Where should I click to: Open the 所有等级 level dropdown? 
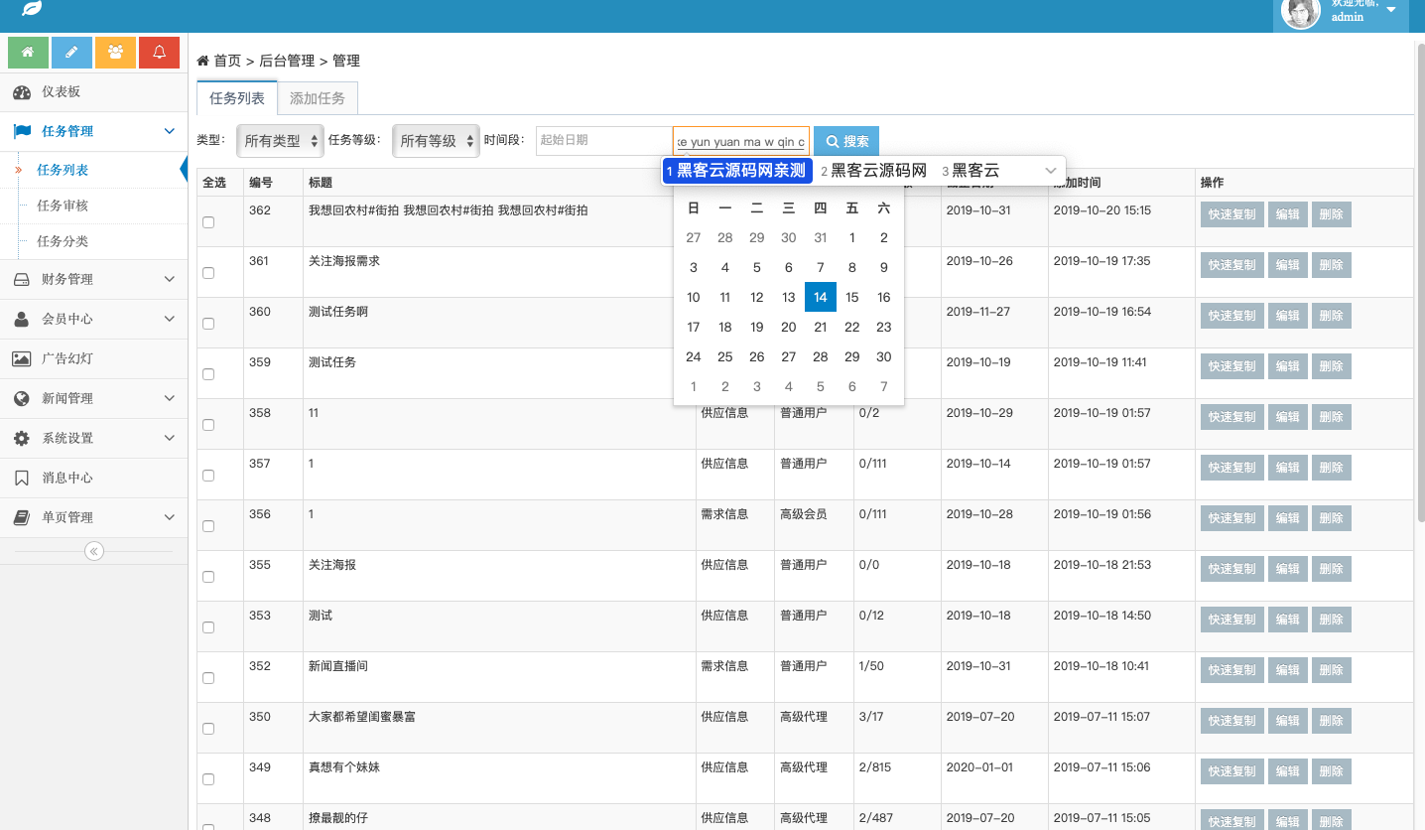(x=436, y=141)
